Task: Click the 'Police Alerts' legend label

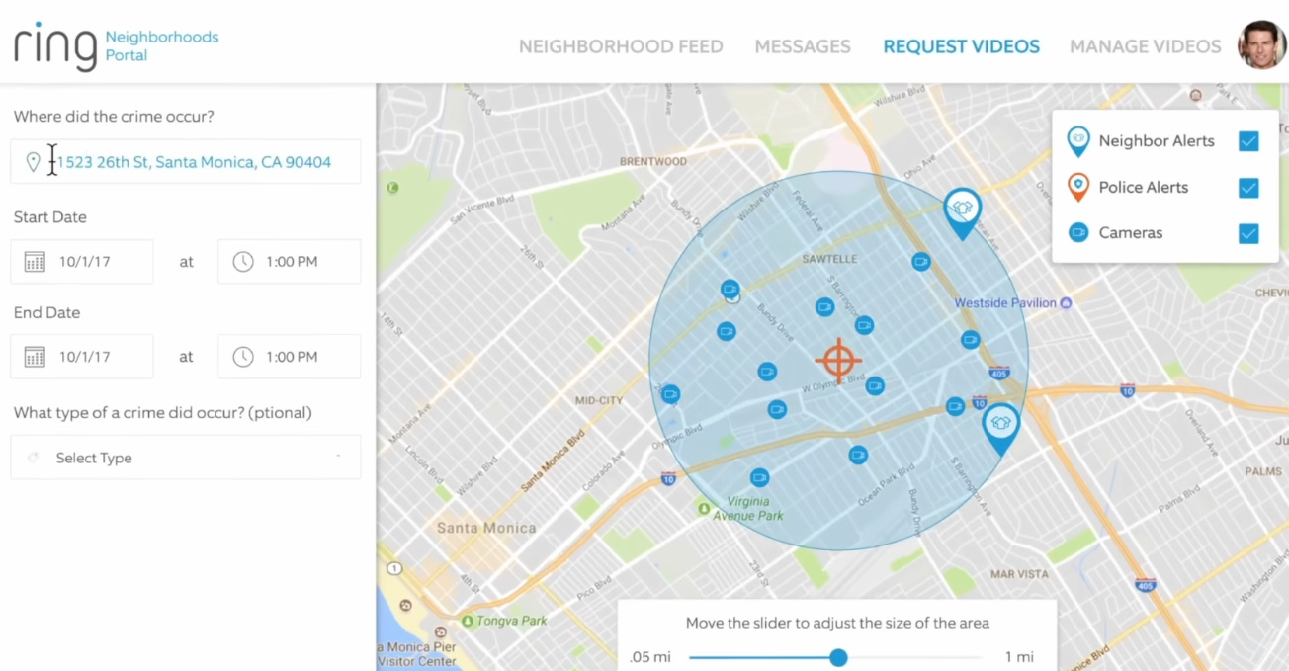Action: tap(1144, 187)
